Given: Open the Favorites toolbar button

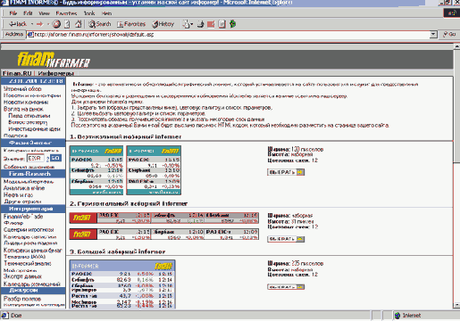Looking at the screenshot, I should click(131, 24).
